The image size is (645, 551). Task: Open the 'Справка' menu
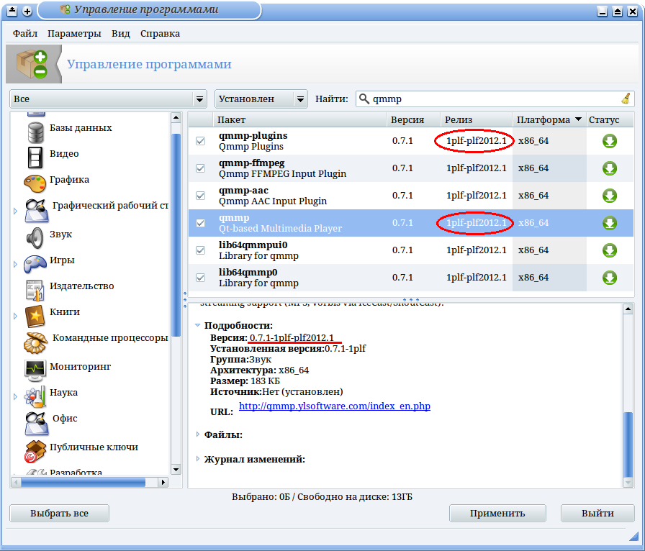coord(160,33)
